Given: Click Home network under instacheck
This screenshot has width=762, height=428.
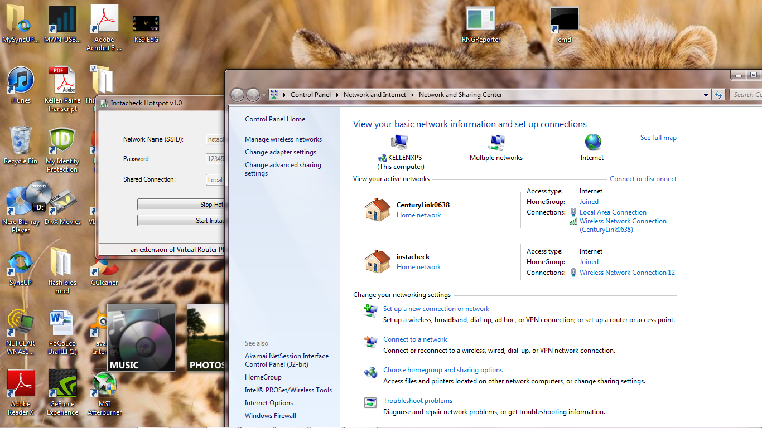Looking at the screenshot, I should 419,267.
